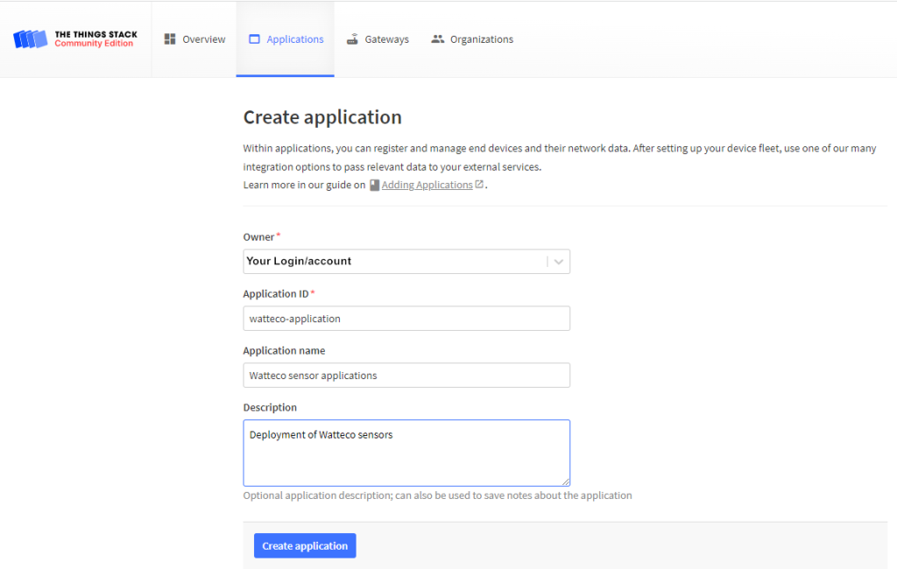Viewport: 897px width, 569px height.
Task: Open the Adding Applications guide link
Action: coord(427,185)
